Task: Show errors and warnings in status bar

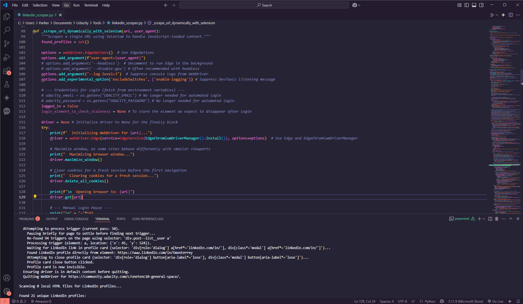Action: (19, 301)
